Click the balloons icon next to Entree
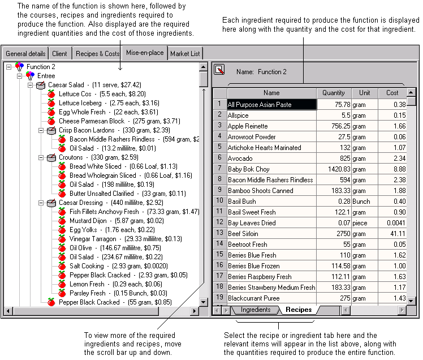 tap(30, 76)
